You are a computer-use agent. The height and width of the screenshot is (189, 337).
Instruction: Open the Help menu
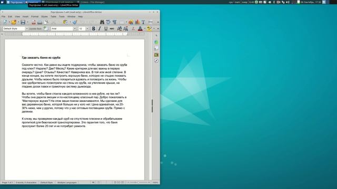[80, 16]
